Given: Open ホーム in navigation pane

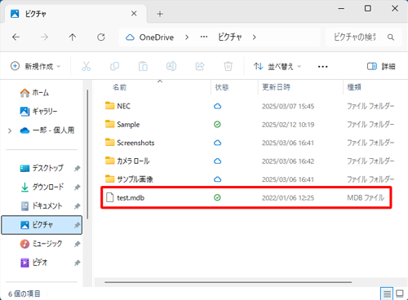Looking at the screenshot, I should (x=34, y=93).
